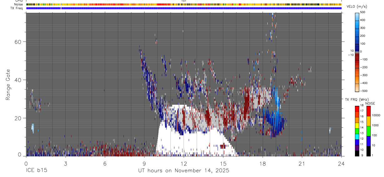Click the x-axis tick label '15'
The height and width of the screenshot is (177, 384).
tap(223, 163)
